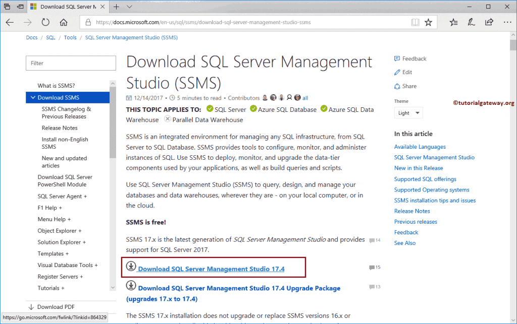Open the Hub favorites icon in the toolbar
The image size is (517, 324).
(x=453, y=22)
